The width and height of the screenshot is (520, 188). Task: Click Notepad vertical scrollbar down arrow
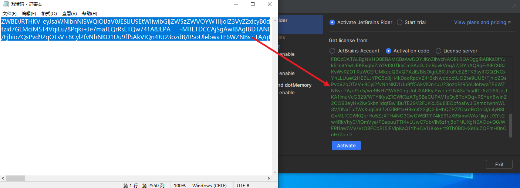(275, 172)
